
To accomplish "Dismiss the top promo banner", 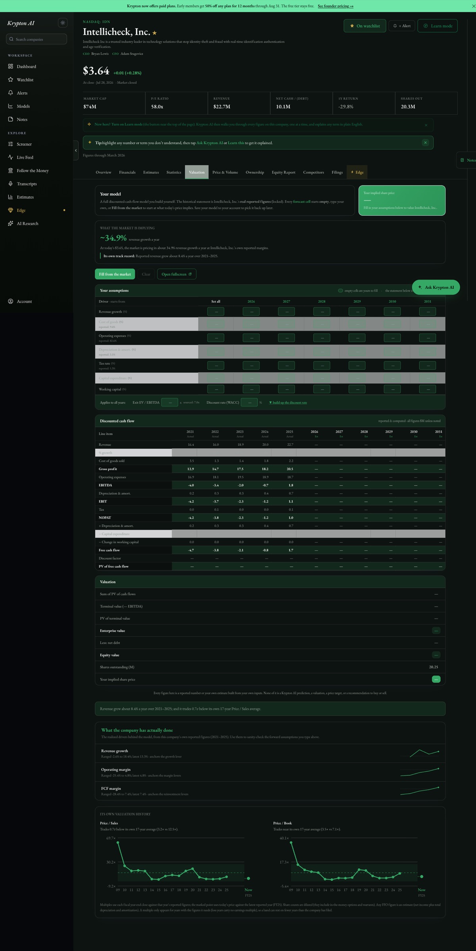I will click(473, 6).
